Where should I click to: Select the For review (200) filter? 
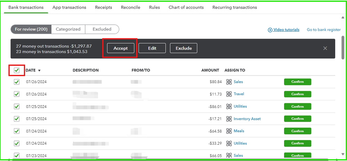(31, 29)
